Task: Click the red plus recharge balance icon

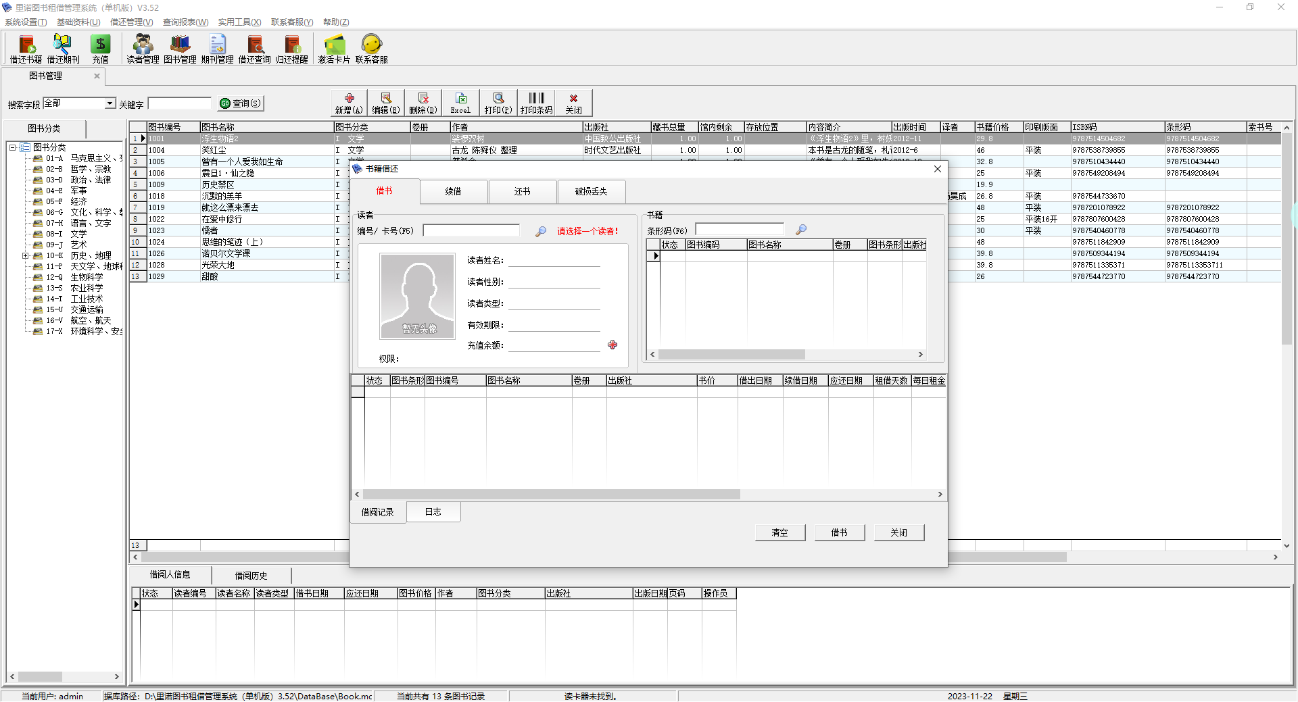Action: [612, 345]
